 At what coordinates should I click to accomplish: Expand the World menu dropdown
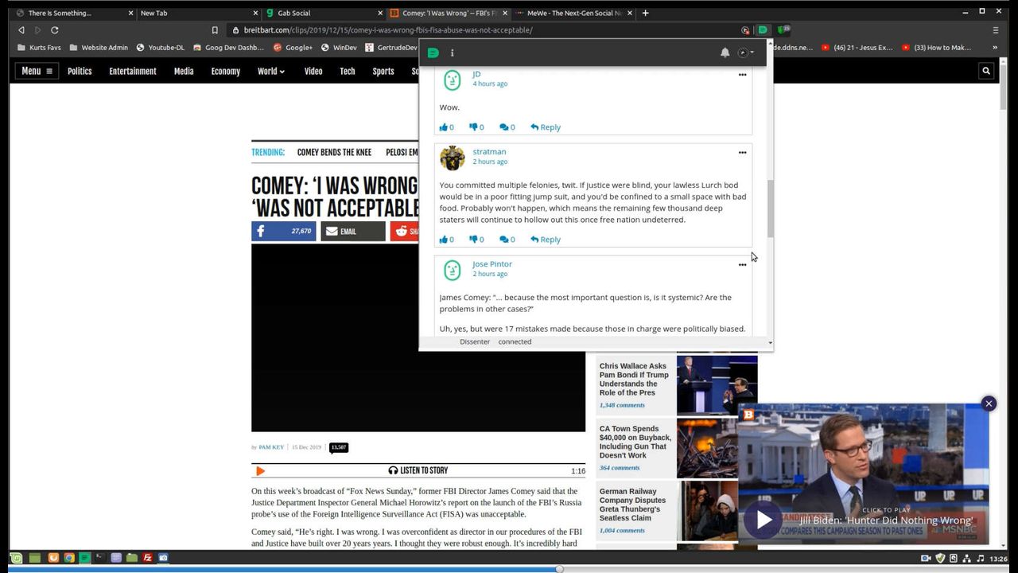coord(270,71)
